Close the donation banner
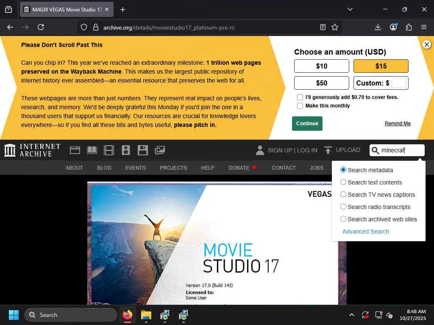Screen dimensions: 434x325 (427, 44)
